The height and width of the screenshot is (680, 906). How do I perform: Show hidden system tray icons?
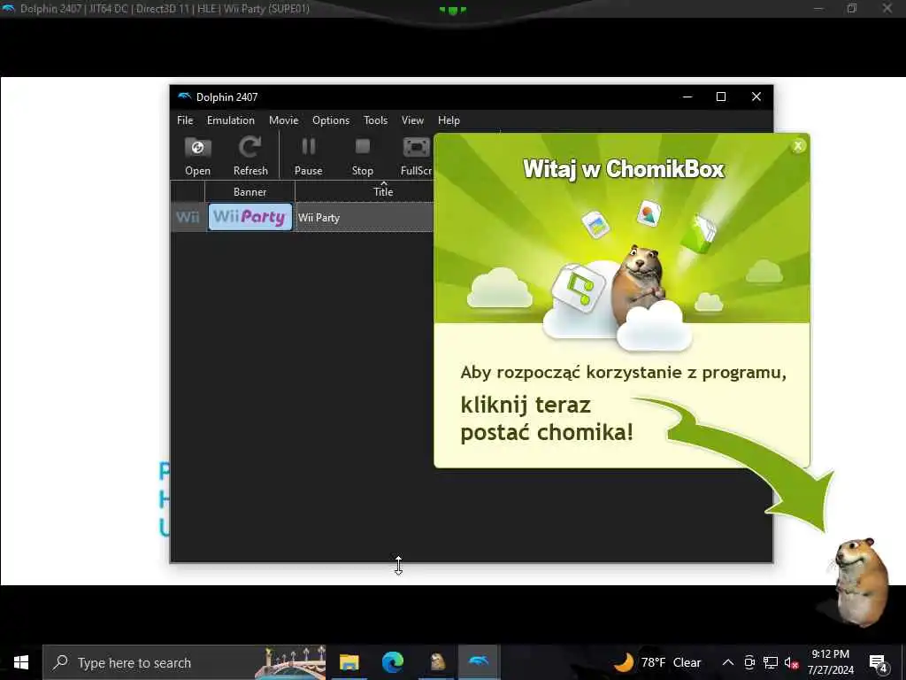point(728,662)
